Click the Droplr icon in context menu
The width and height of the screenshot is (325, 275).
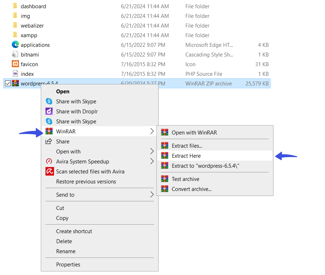coord(49,111)
